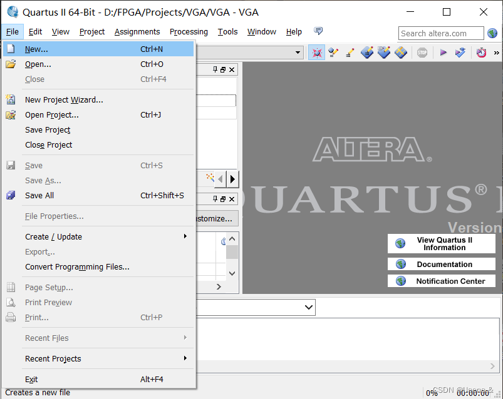Click the blue chip with logic gate and pencil icon
The image size is (503, 399).
click(383, 53)
